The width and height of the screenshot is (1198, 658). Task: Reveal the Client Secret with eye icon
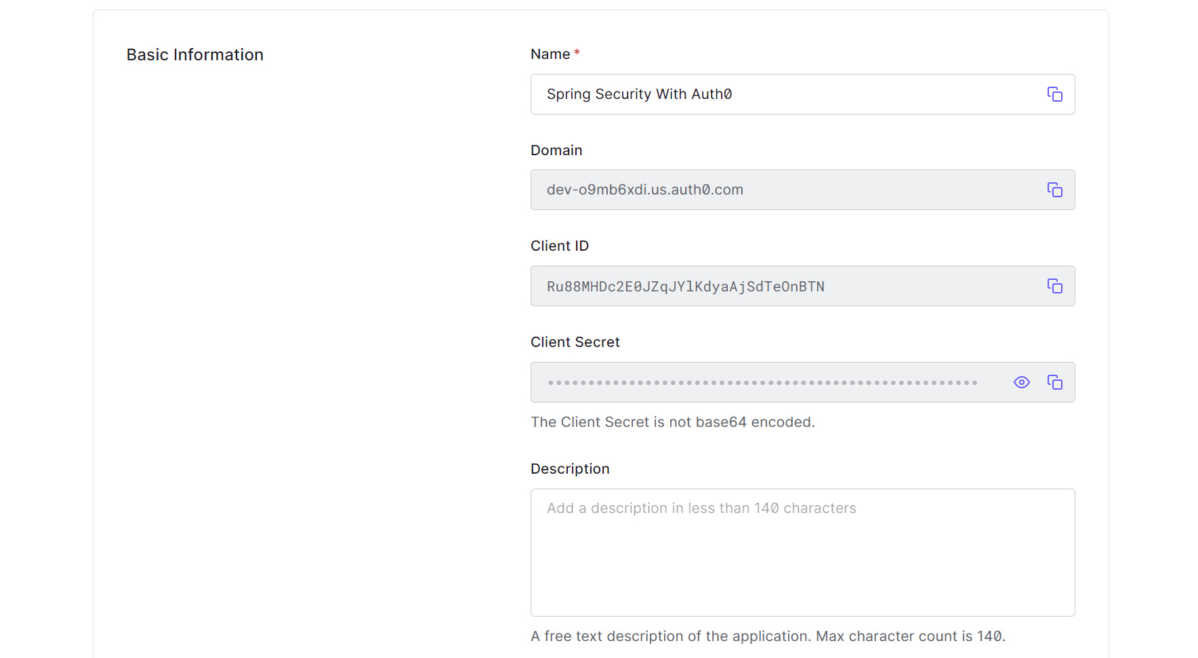(1021, 382)
